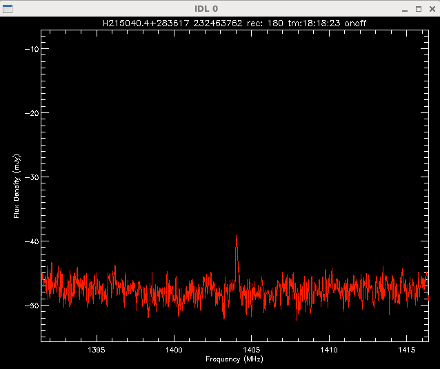
Task: Click the 1410 frequency tick label
Action: [x=328, y=350]
